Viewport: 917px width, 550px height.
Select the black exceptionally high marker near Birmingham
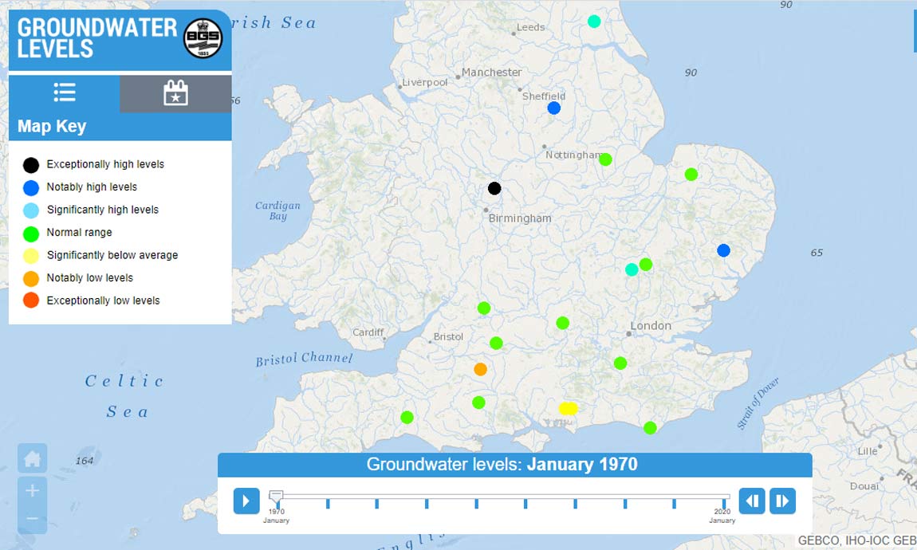494,189
